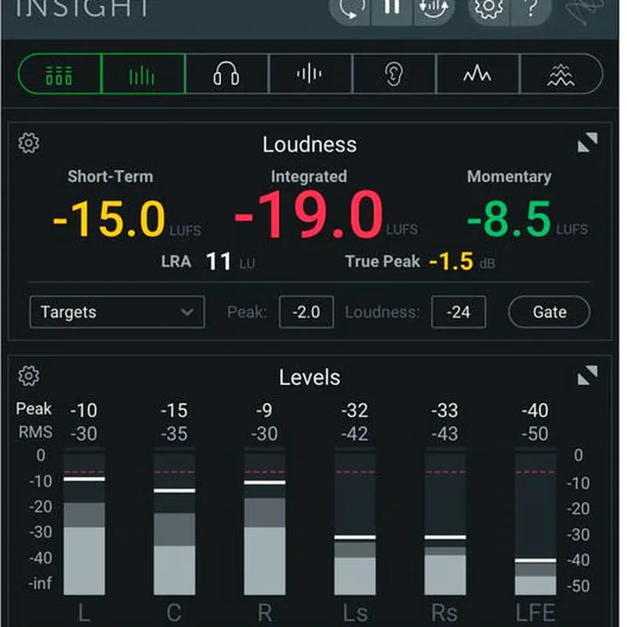627x627 pixels.
Task: Click the Short-Term value -15.0
Action: coord(109,219)
